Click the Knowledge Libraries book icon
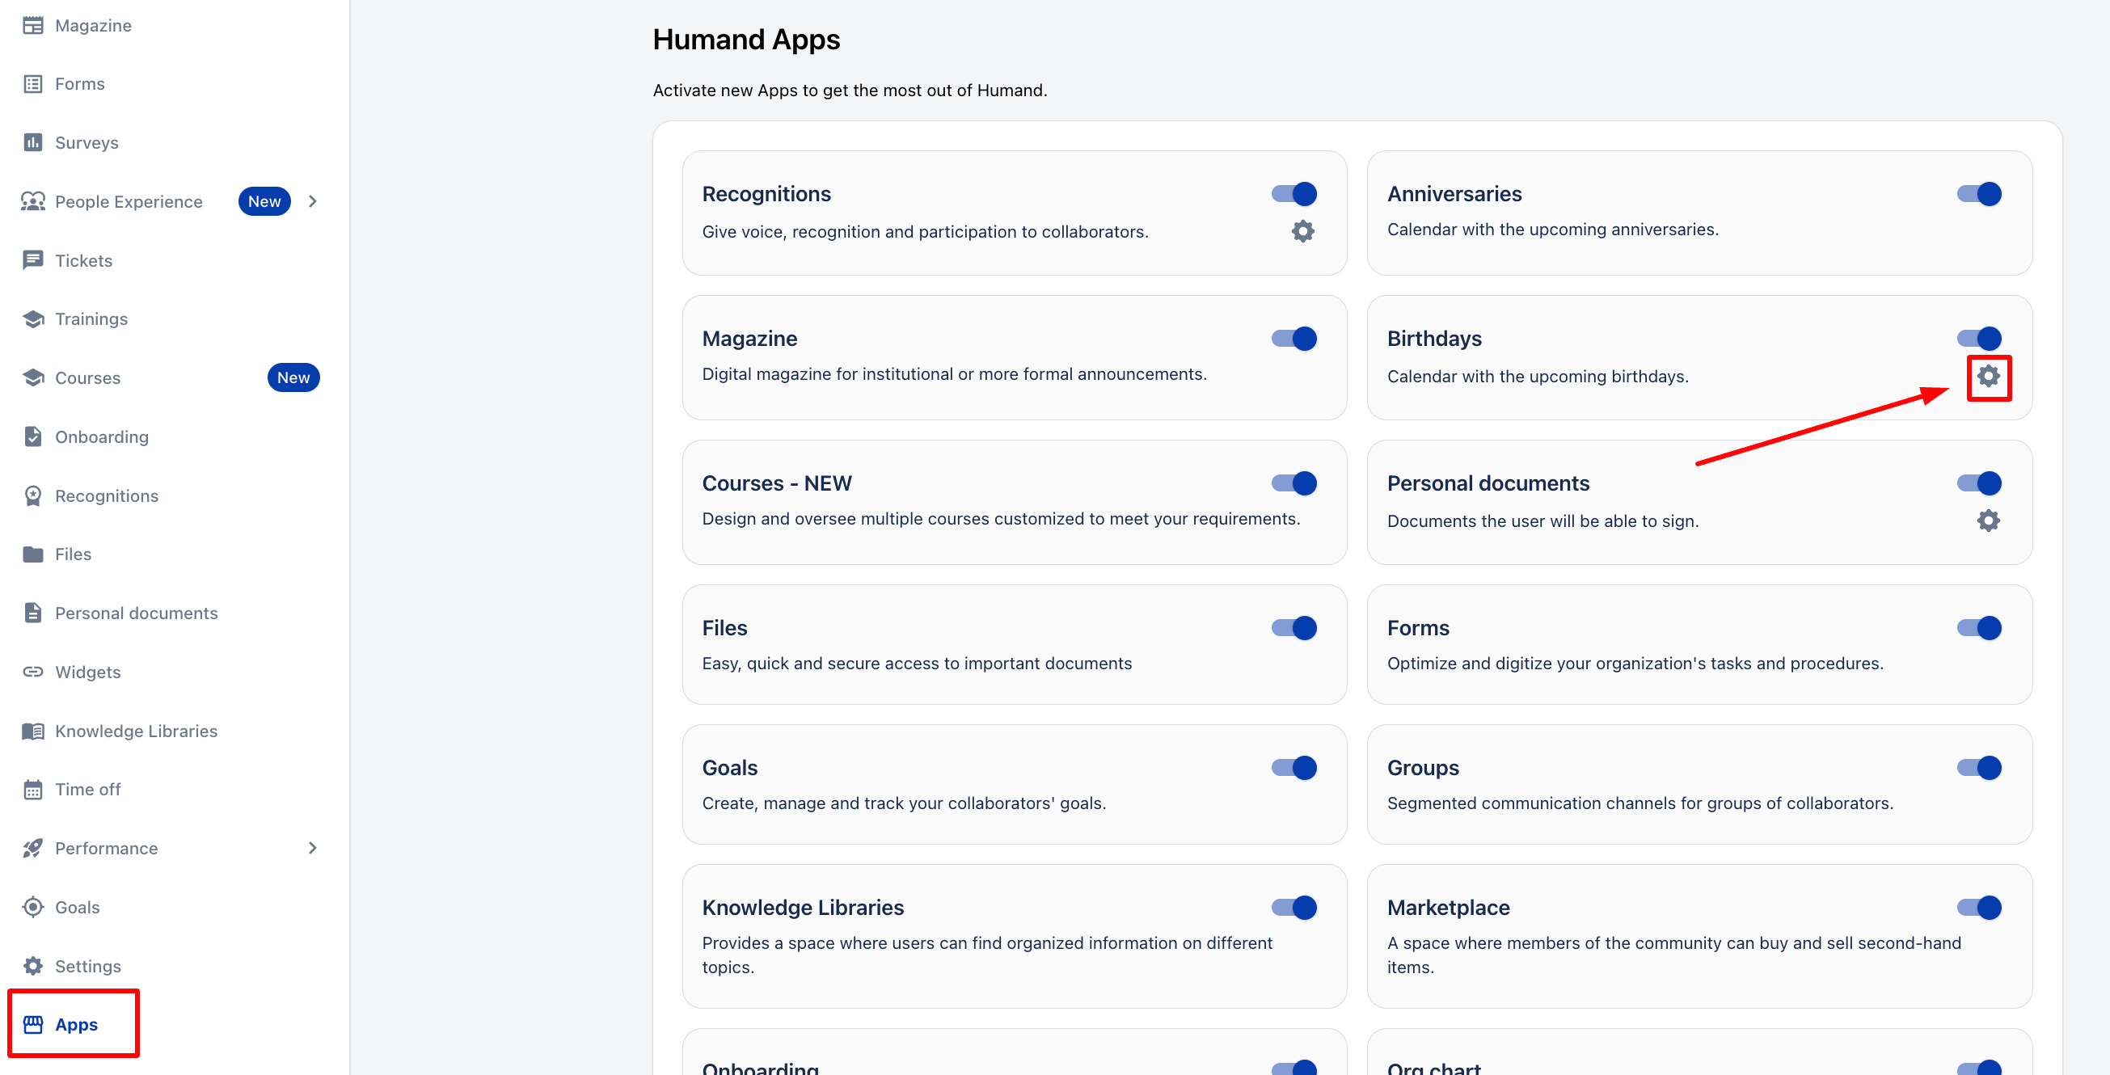Screen dimensions: 2110x1075 (33, 731)
